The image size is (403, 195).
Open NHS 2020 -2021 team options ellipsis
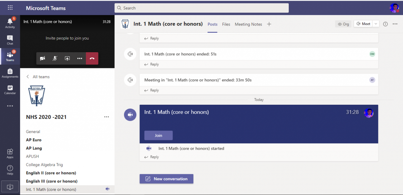106,117
